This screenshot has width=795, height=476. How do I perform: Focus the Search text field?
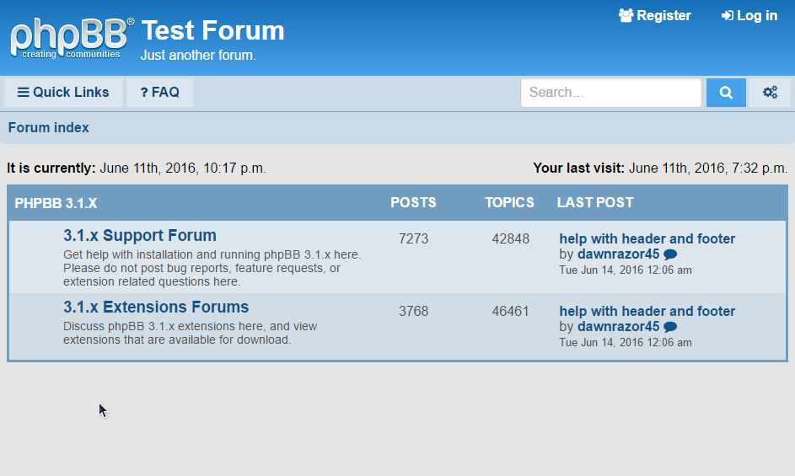[610, 93]
